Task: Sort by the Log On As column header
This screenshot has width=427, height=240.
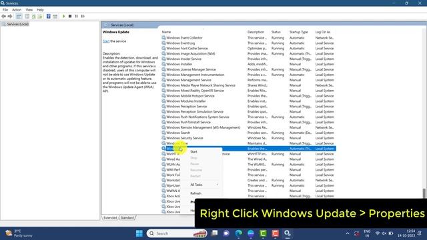Action: [323, 32]
